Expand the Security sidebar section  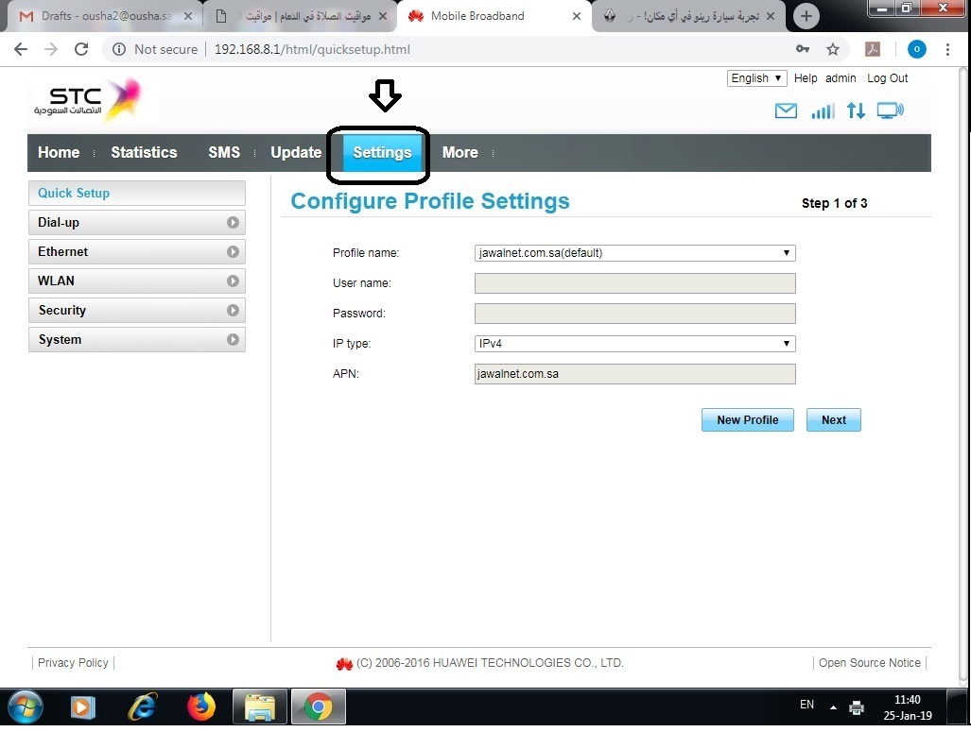click(137, 311)
